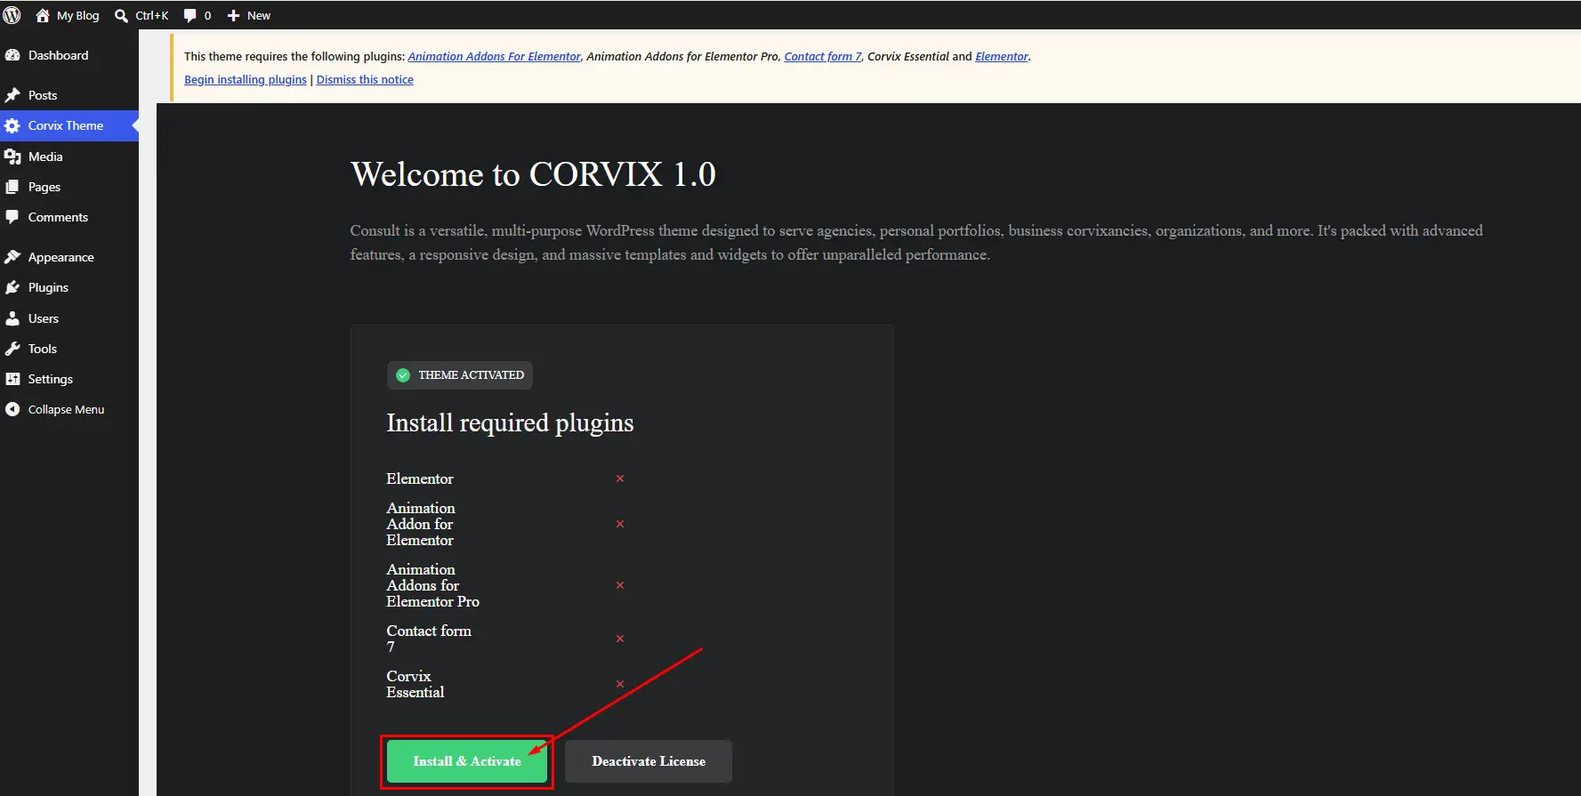1581x796 pixels.
Task: Click the New label in admin bar
Action: [x=259, y=16]
